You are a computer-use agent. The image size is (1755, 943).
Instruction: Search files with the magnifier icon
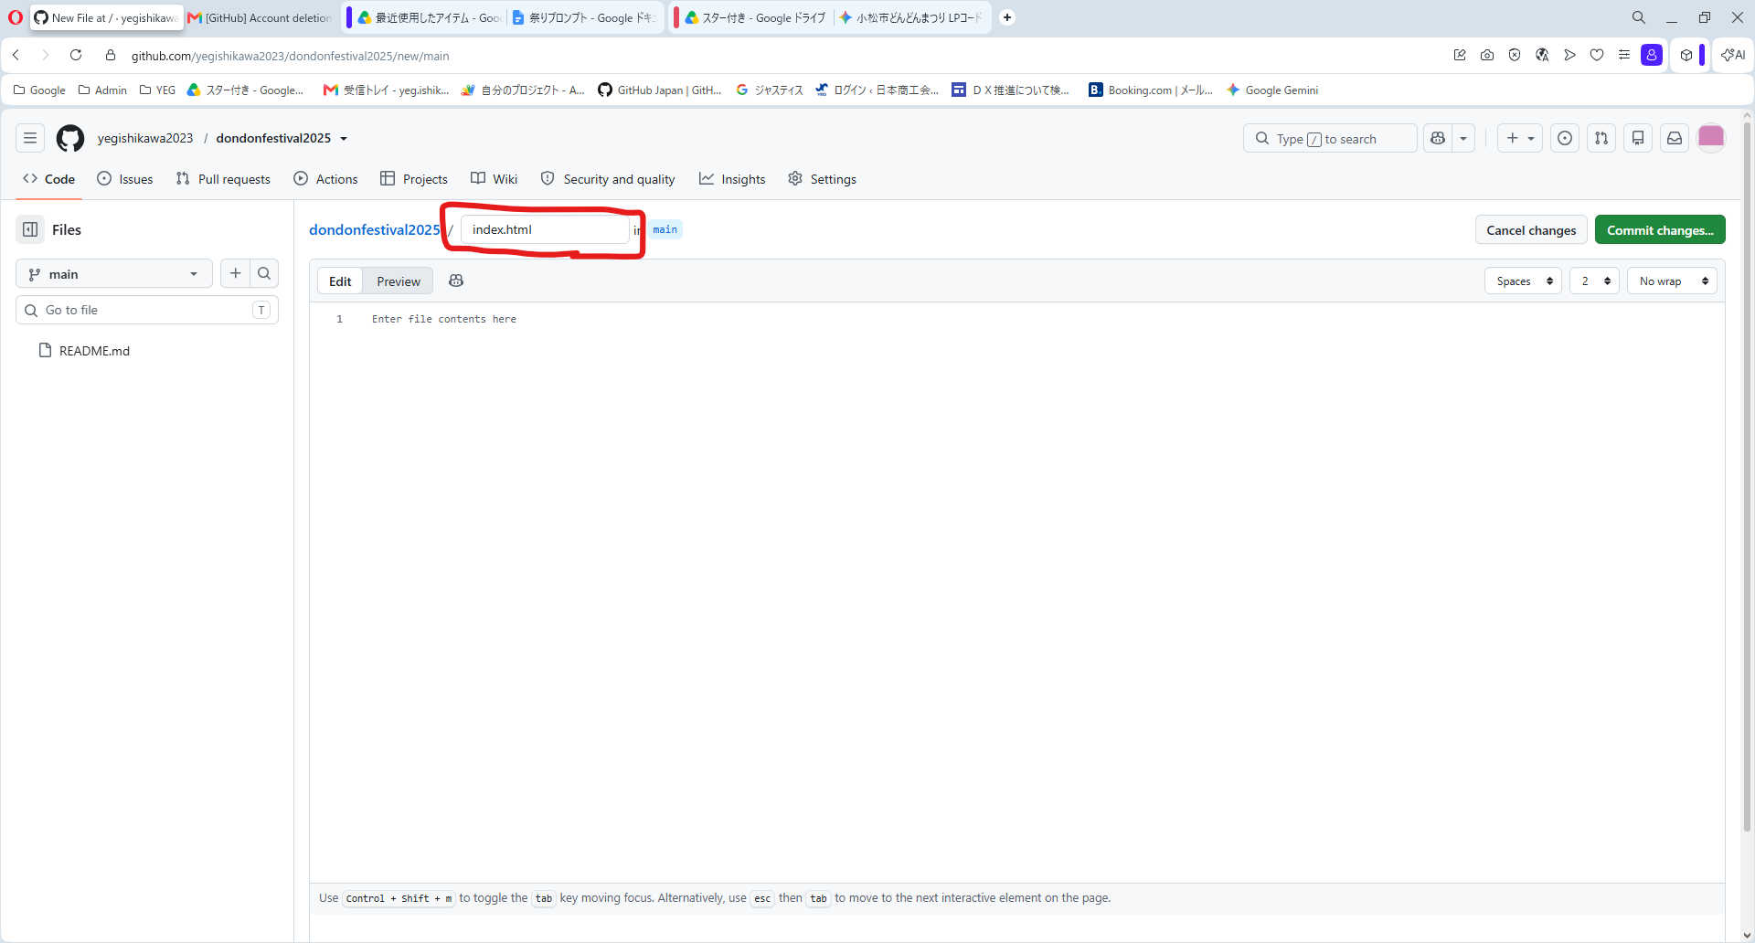tap(264, 273)
